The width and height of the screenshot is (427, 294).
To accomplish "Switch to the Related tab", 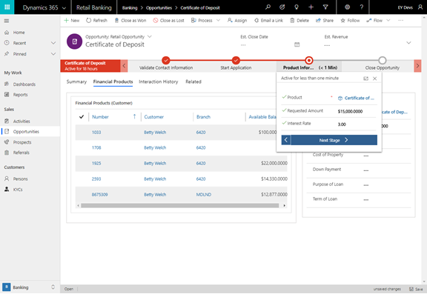I will click(193, 81).
